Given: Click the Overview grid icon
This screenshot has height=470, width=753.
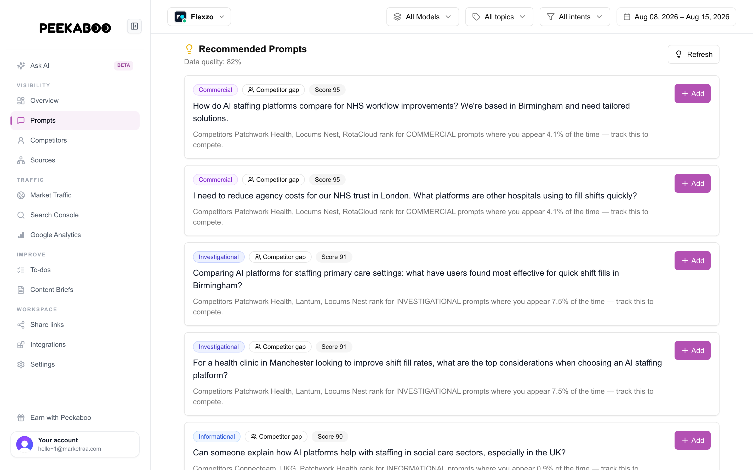Looking at the screenshot, I should 21,101.
